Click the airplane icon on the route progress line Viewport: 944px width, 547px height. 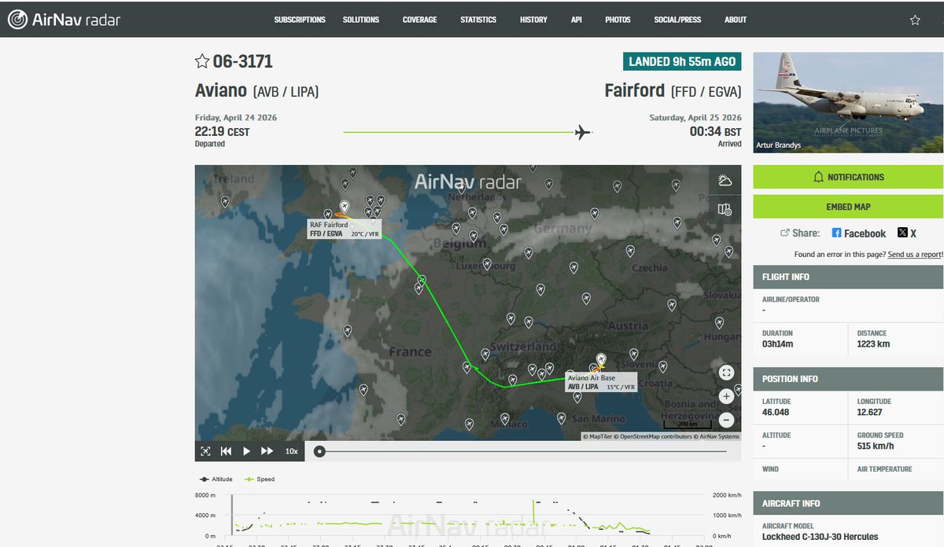click(582, 132)
